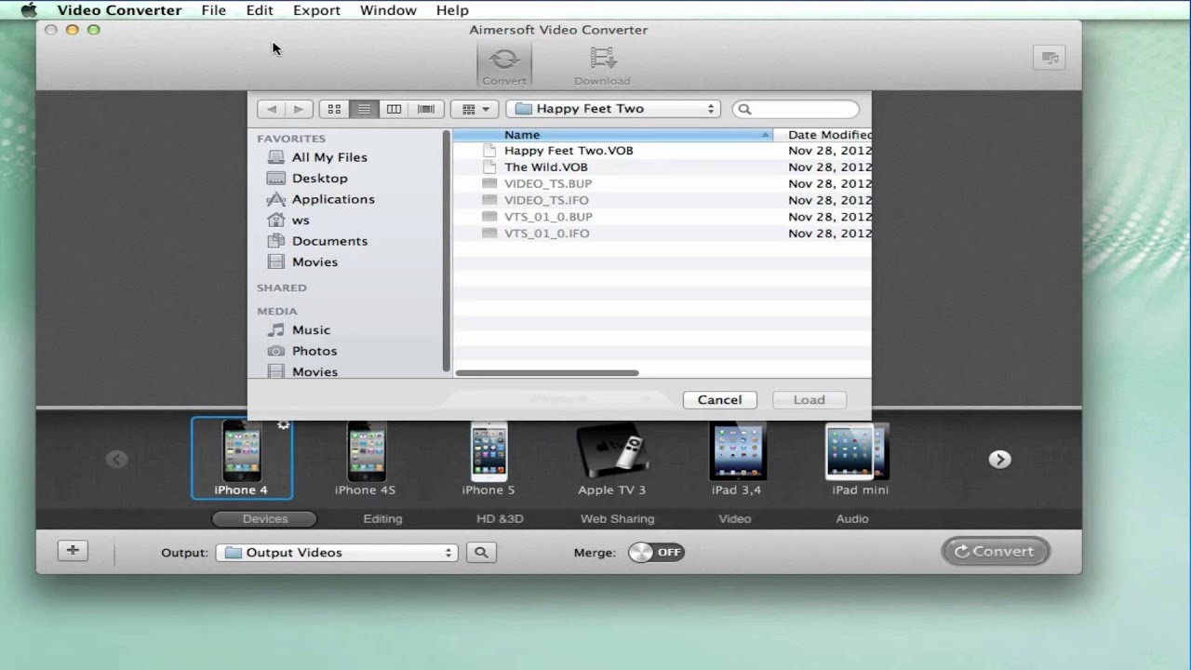Image resolution: width=1191 pixels, height=670 pixels.
Task: Open Movies under Favorites
Action: point(314,262)
